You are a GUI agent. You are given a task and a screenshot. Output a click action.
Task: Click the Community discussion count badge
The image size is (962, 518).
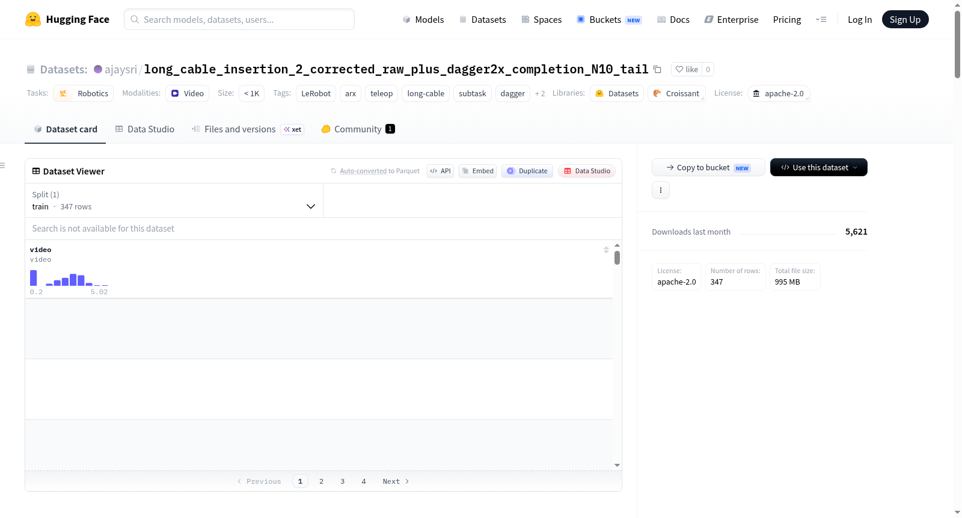click(390, 129)
